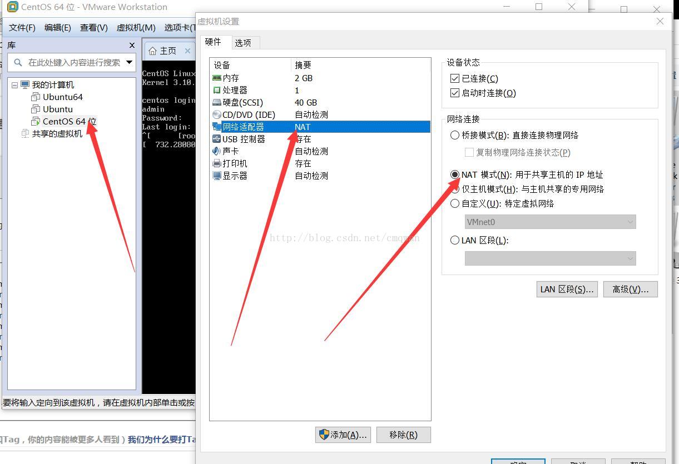
Task: Select 仅主机模式(H) radio button
Action: pos(455,189)
